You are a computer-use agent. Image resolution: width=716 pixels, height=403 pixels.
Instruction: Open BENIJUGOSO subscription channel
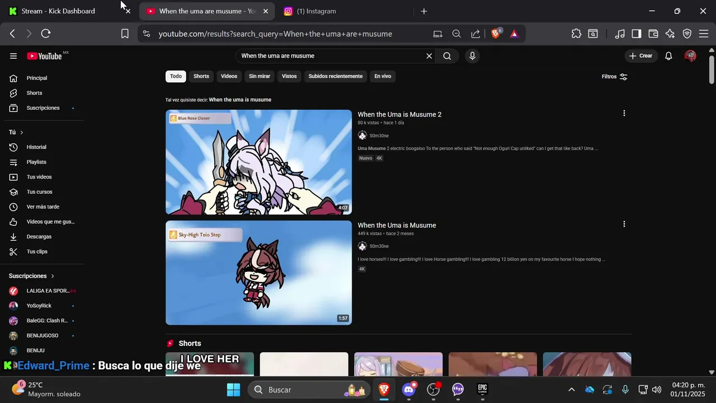[44, 336]
